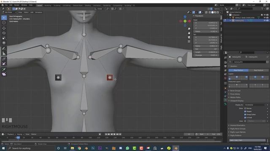Screen dimensions: 270x151
Task: Click the Rest Position button
Action: [259, 70]
